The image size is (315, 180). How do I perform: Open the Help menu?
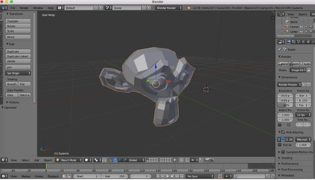50,8
